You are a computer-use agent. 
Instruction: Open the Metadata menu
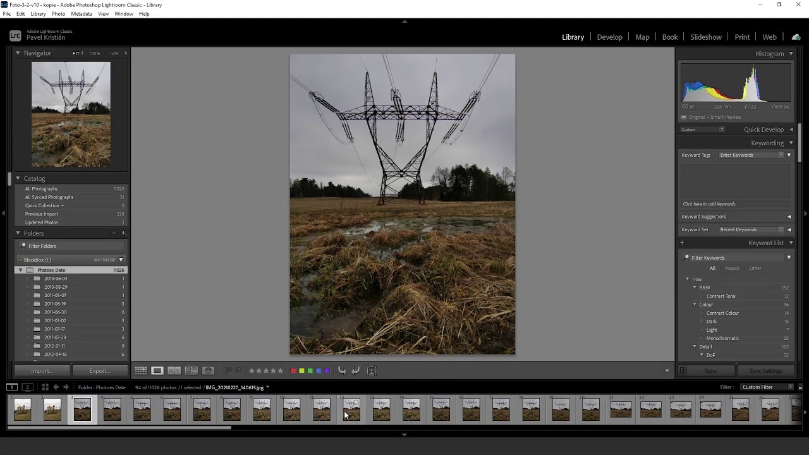(x=81, y=14)
